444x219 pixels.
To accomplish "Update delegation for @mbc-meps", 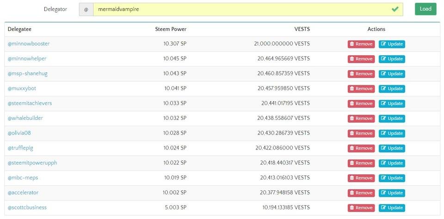I will click(392, 178).
